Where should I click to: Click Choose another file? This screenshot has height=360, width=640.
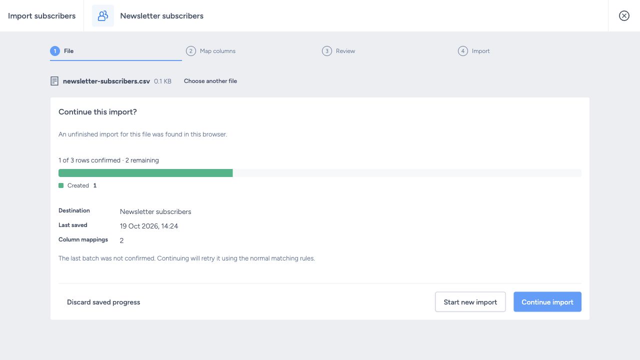pos(210,81)
